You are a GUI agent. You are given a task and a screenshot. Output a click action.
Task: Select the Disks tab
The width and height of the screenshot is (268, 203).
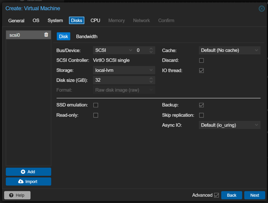[x=77, y=20]
